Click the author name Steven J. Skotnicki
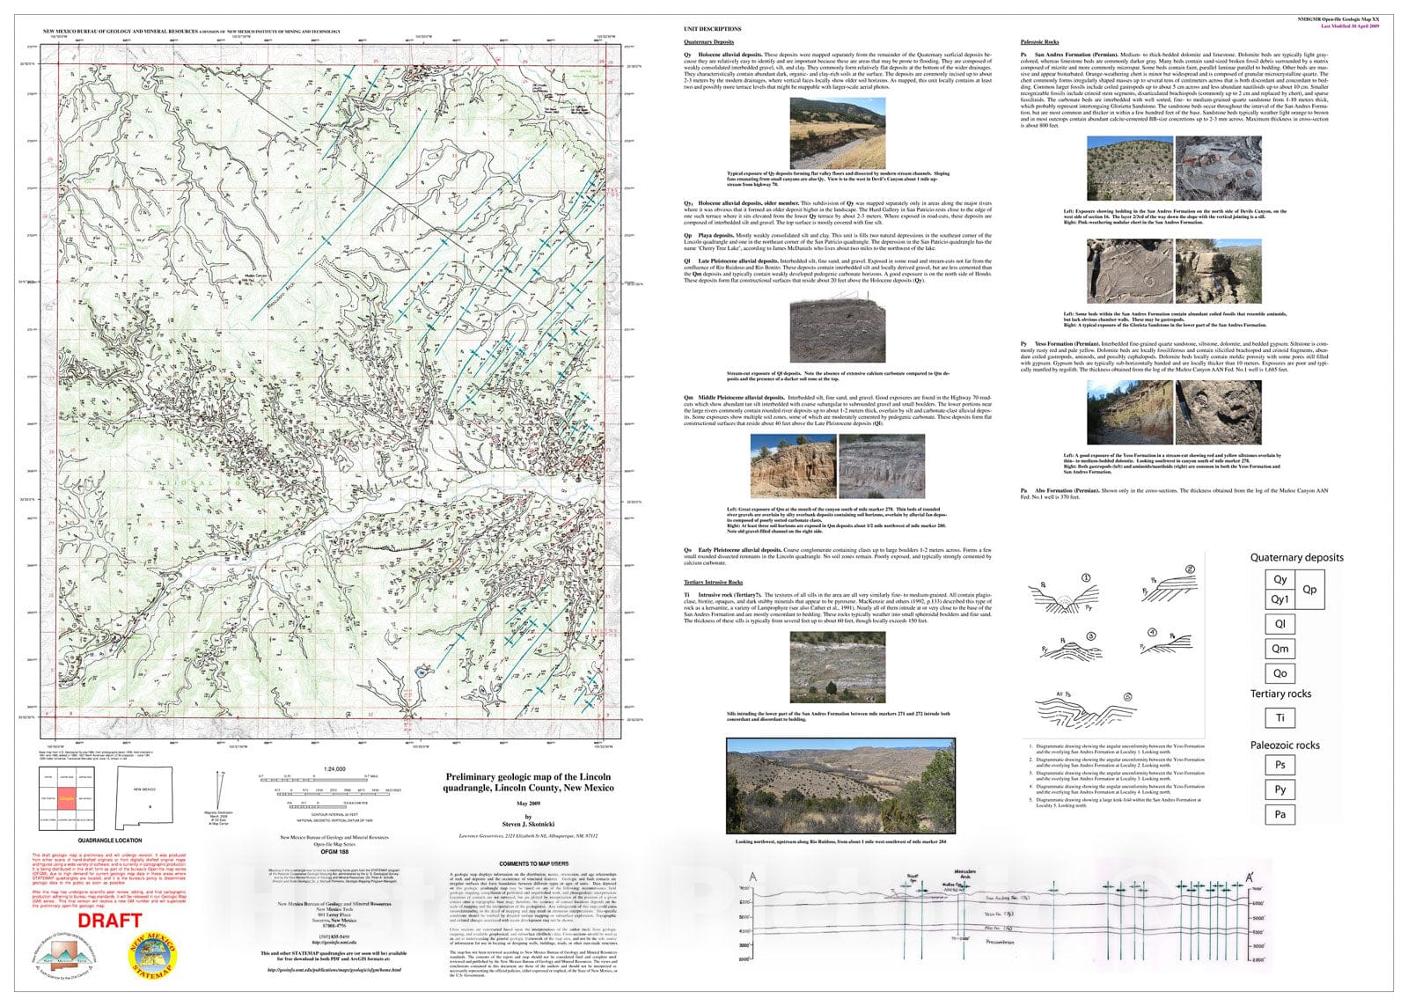Image resolution: width=1408 pixels, height=1006 pixels. [x=528, y=825]
